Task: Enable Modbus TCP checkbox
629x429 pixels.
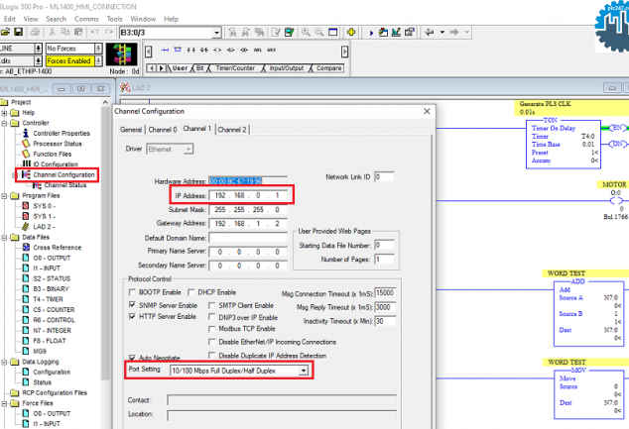Action: tap(211, 329)
